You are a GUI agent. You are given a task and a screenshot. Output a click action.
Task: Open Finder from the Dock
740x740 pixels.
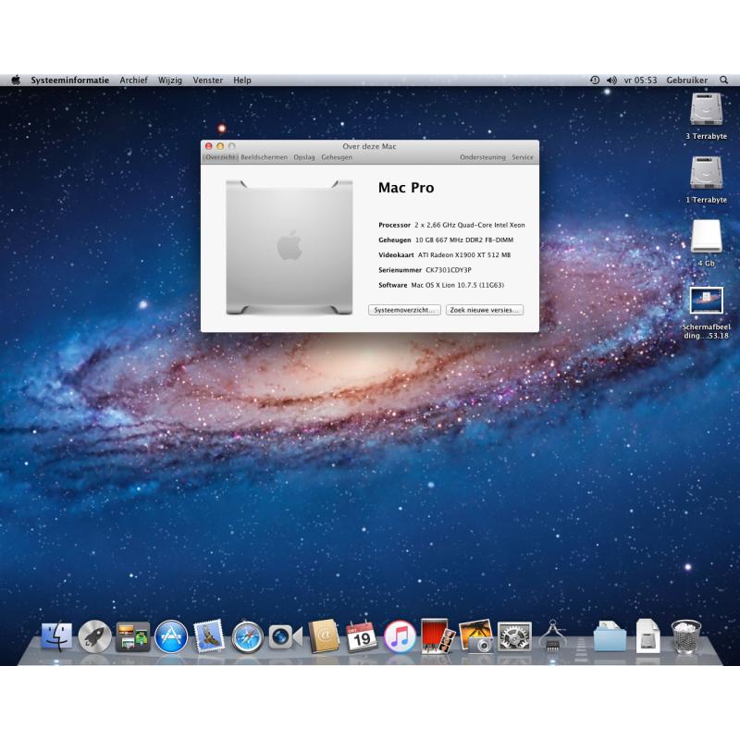(x=56, y=636)
